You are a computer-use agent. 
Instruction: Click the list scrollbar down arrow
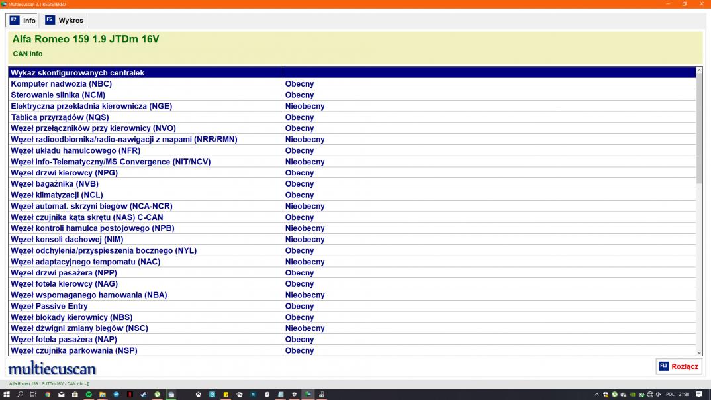coord(699,352)
